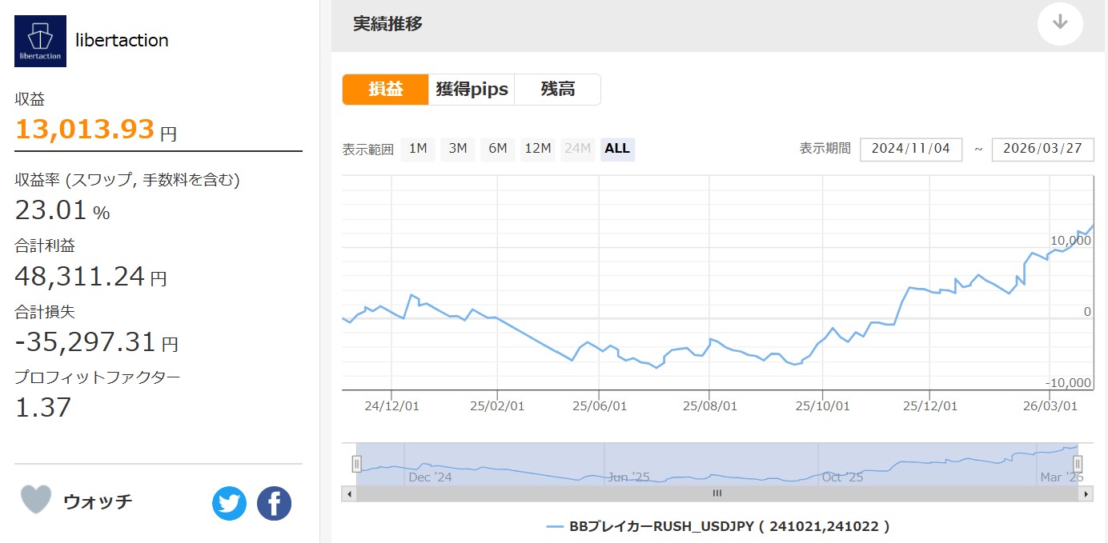
Task: Set display range to 6M
Action: [498, 149]
